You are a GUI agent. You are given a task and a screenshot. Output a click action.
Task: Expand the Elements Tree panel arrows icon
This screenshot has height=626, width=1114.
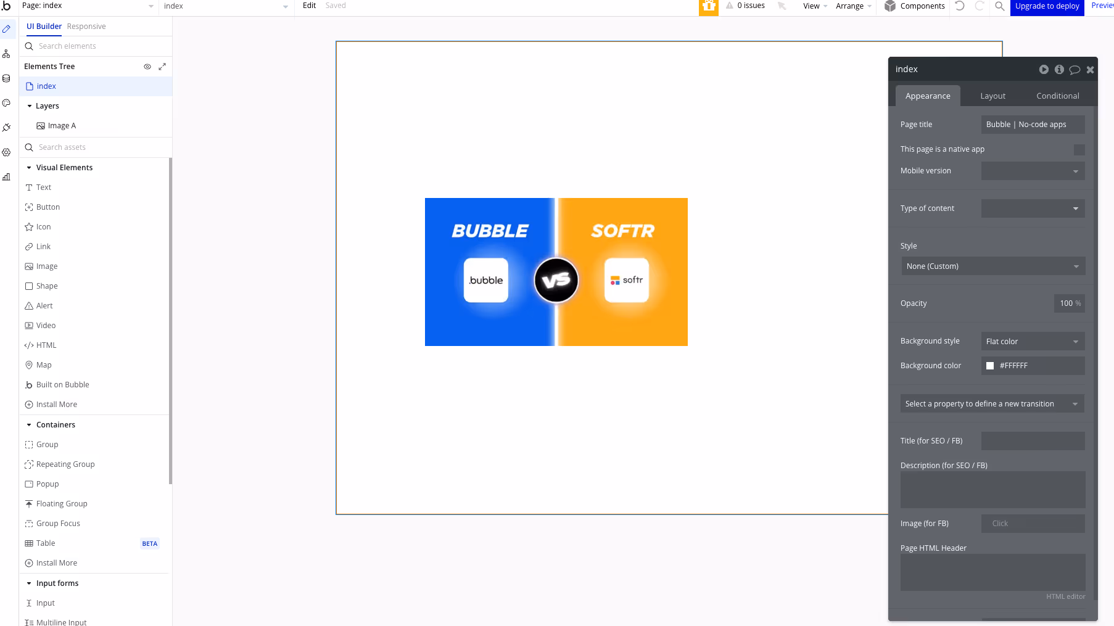[162, 67]
